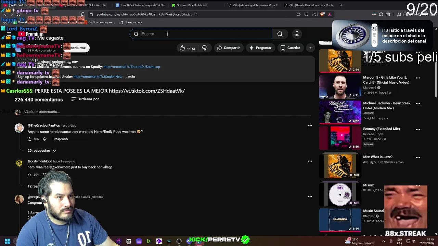The width and height of the screenshot is (438, 246).
Task: Open the @ccdemonblood channel link
Action: [x=40, y=161]
